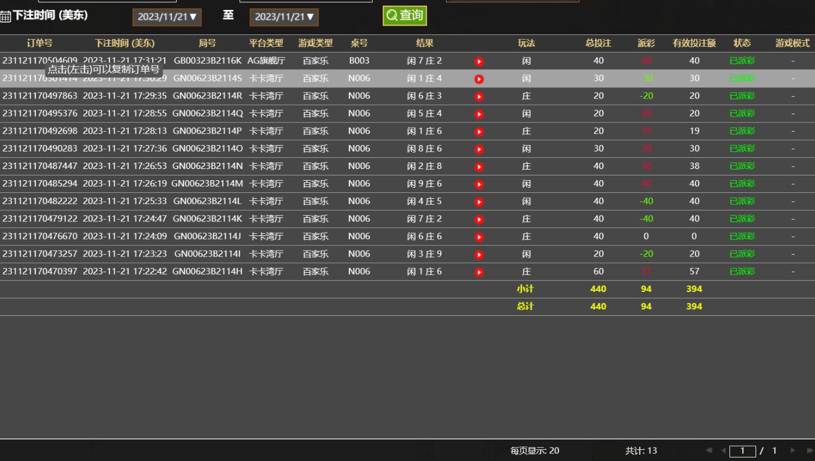Play video for round GN00623B2114H
Image resolution: width=815 pixels, height=461 pixels.
(479, 272)
